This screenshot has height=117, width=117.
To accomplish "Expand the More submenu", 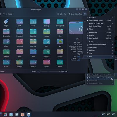I will [99, 57].
